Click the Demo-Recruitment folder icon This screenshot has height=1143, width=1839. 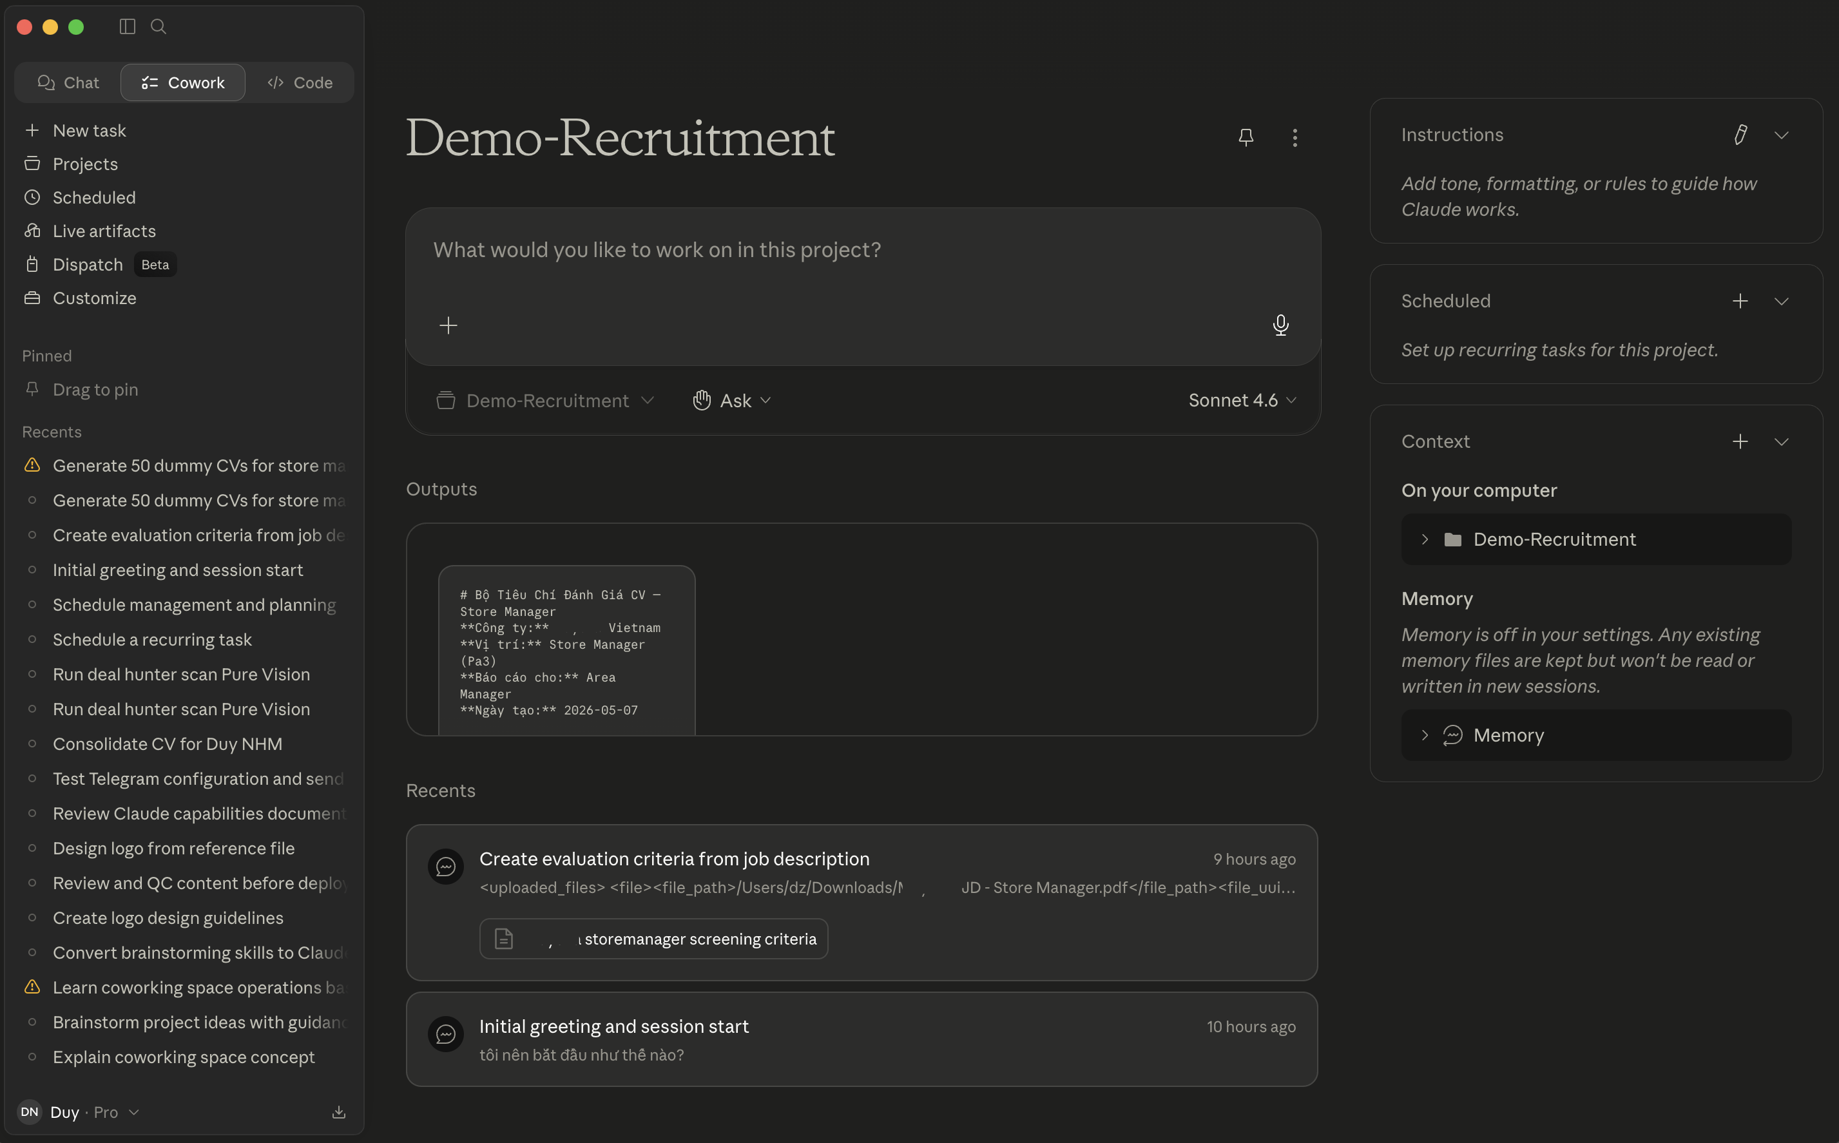1452,539
